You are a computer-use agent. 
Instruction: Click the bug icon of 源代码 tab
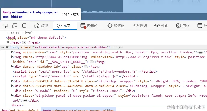tap(110, 26)
